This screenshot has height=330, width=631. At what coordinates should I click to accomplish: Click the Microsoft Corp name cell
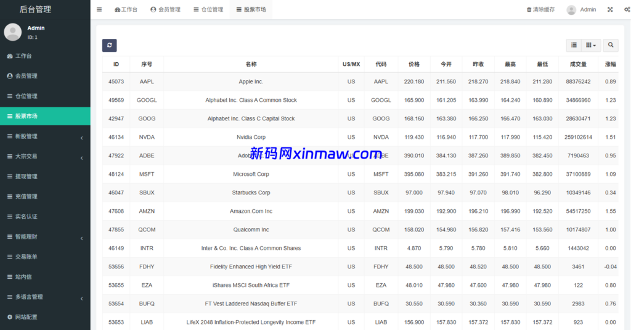tap(251, 174)
